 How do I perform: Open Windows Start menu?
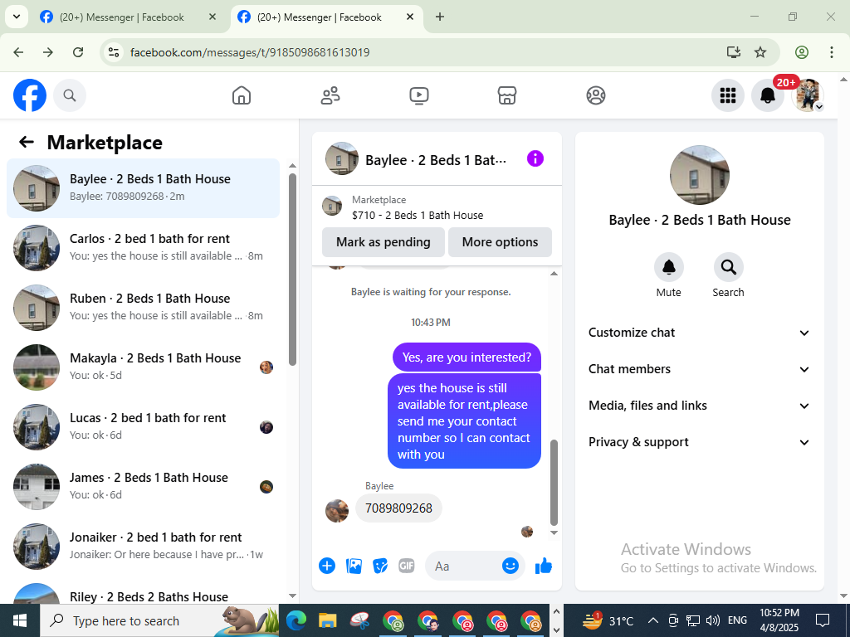(x=20, y=620)
